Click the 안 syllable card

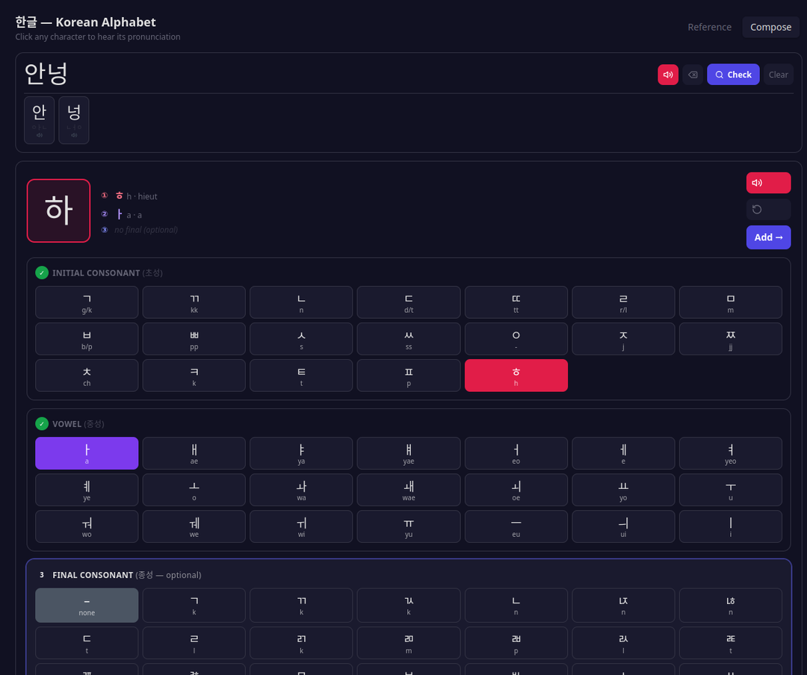point(39,119)
